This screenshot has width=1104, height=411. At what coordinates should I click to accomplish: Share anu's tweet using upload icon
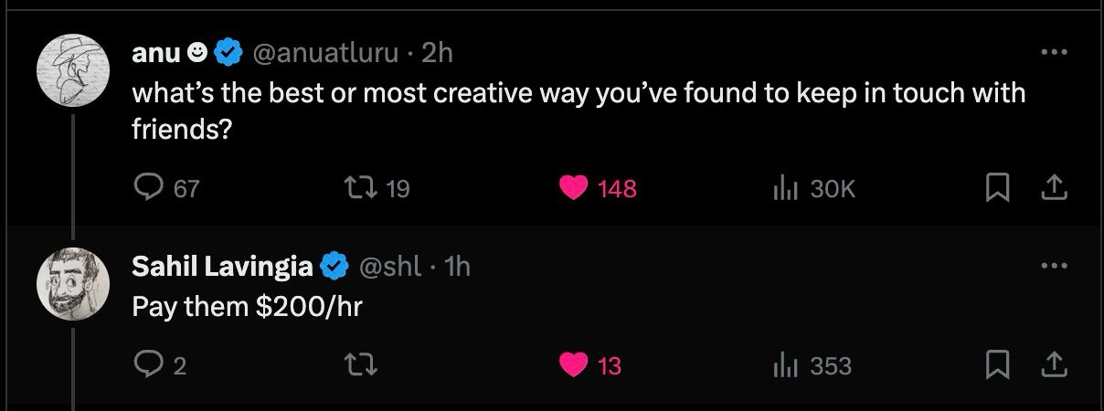tap(1054, 188)
